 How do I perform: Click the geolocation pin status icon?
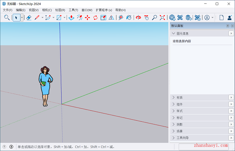coord(4,147)
